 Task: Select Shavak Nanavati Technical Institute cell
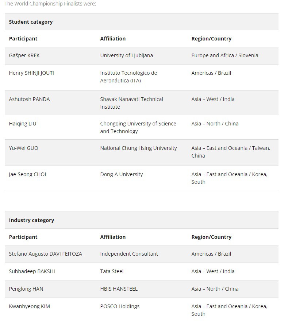(131, 103)
